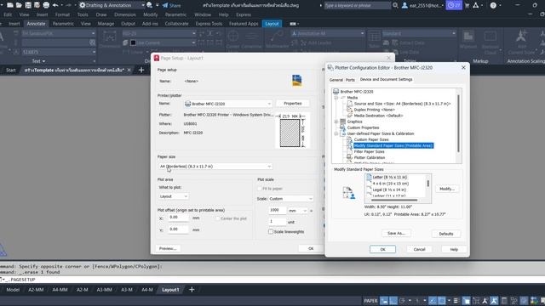The width and height of the screenshot is (545, 306).
Task: Select Legal (8 ½ x 14 in) paper size
Action: coord(389,190)
